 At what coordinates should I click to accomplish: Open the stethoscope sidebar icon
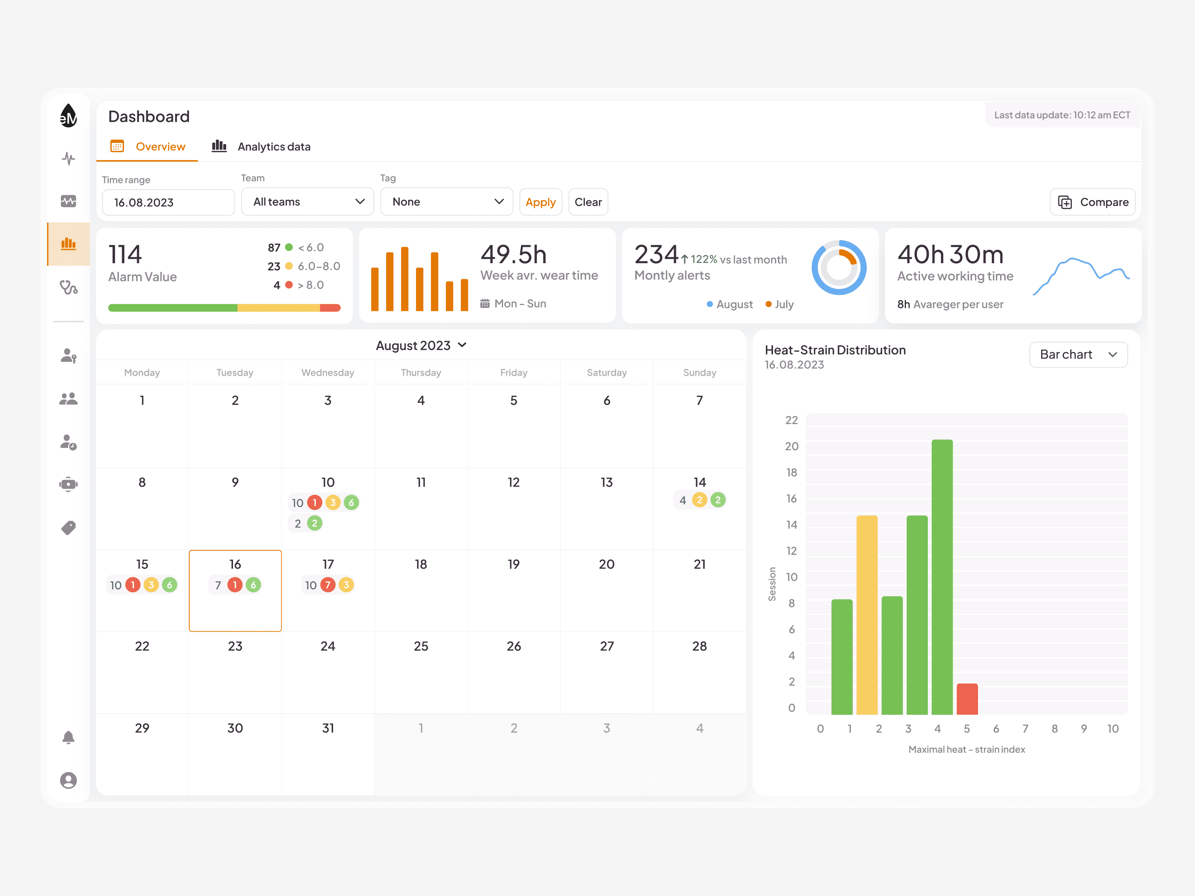pyautogui.click(x=68, y=287)
